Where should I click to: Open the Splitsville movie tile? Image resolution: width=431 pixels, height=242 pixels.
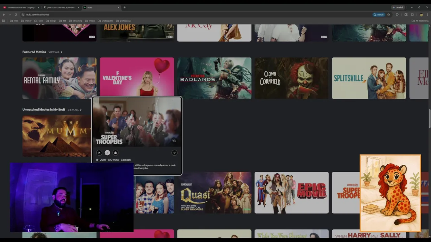click(369, 78)
